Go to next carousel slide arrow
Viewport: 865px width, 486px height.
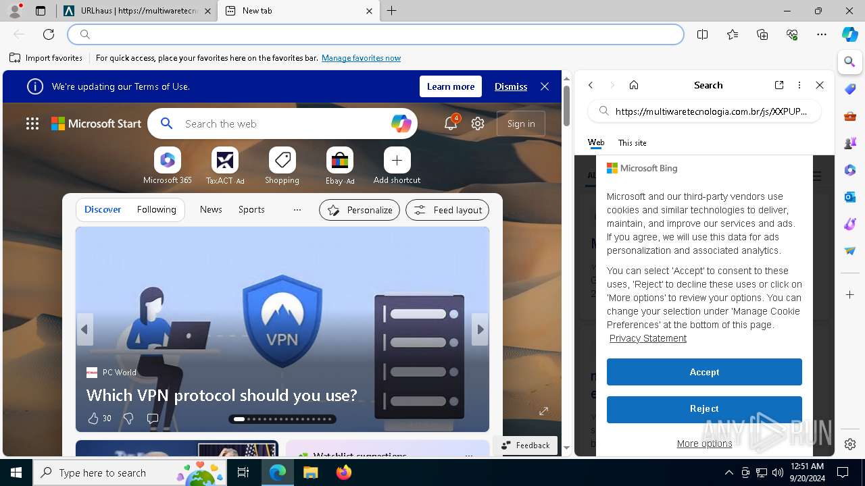pyautogui.click(x=480, y=329)
